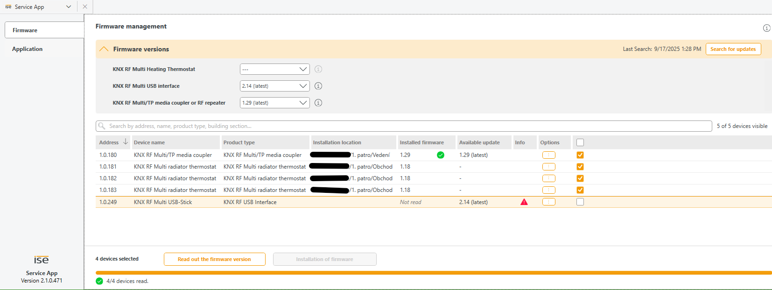This screenshot has width=772, height=290.
Task: Select the Application sidebar item
Action: point(27,49)
